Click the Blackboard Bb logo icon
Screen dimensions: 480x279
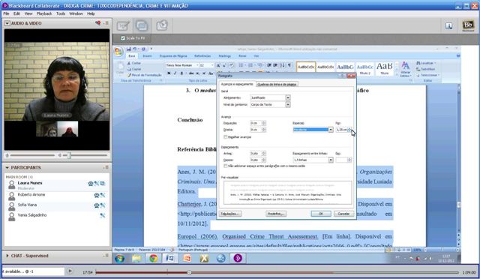tap(468, 25)
